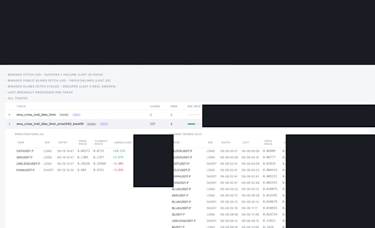
Task: Select QUSDT.P closed trade
Action: coord(178,215)
